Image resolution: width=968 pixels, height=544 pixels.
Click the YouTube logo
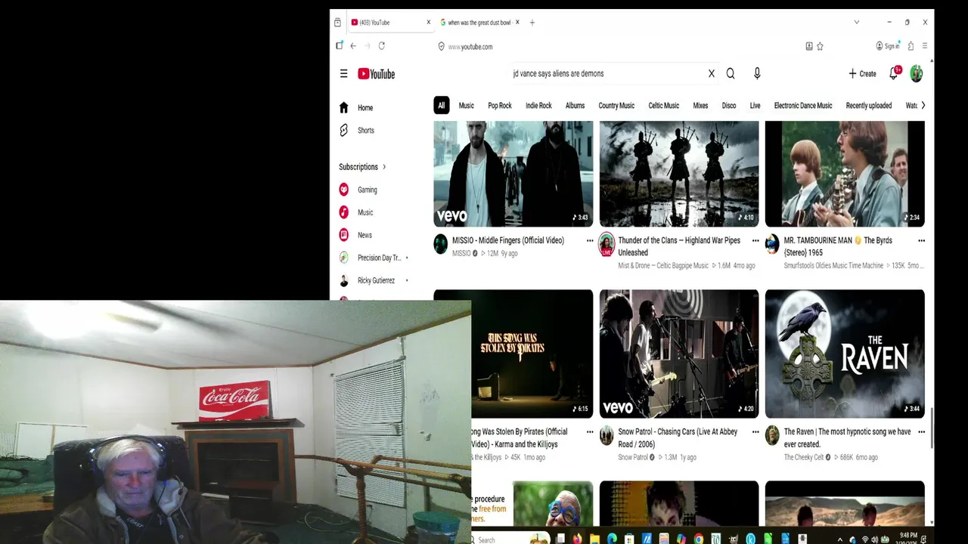(x=376, y=74)
